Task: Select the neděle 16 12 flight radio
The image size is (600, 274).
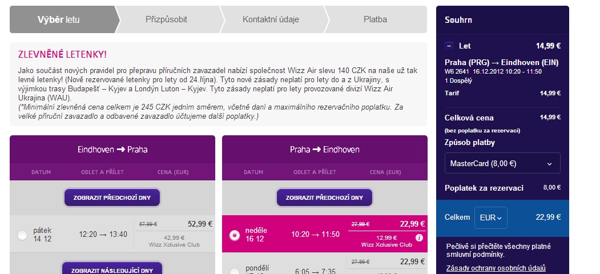Action: pyautogui.click(x=233, y=235)
